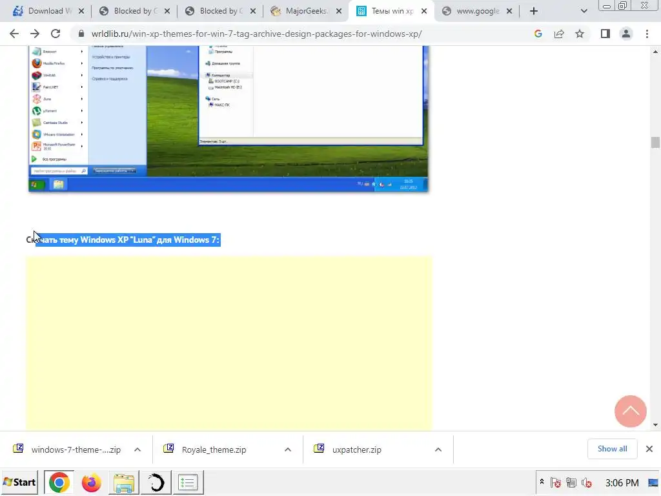This screenshot has width=661, height=496.
Task: Open the Windows Start menu
Action: [19, 482]
